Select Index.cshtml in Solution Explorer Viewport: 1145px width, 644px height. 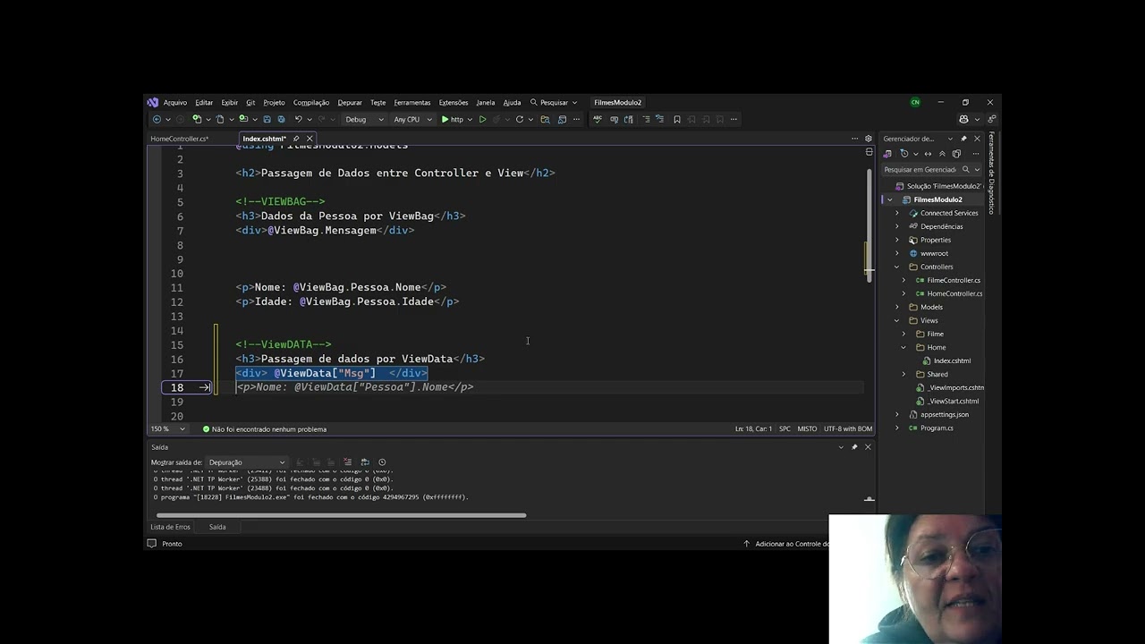pos(952,360)
